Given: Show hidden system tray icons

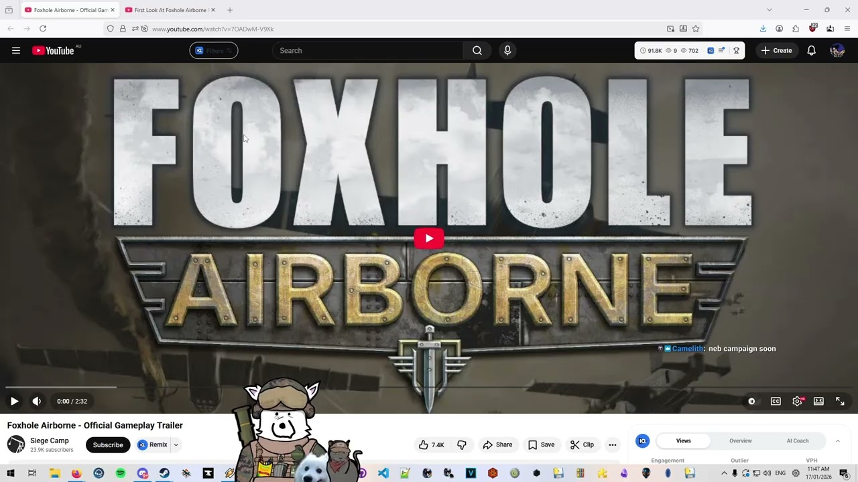Looking at the screenshot, I should (x=724, y=473).
